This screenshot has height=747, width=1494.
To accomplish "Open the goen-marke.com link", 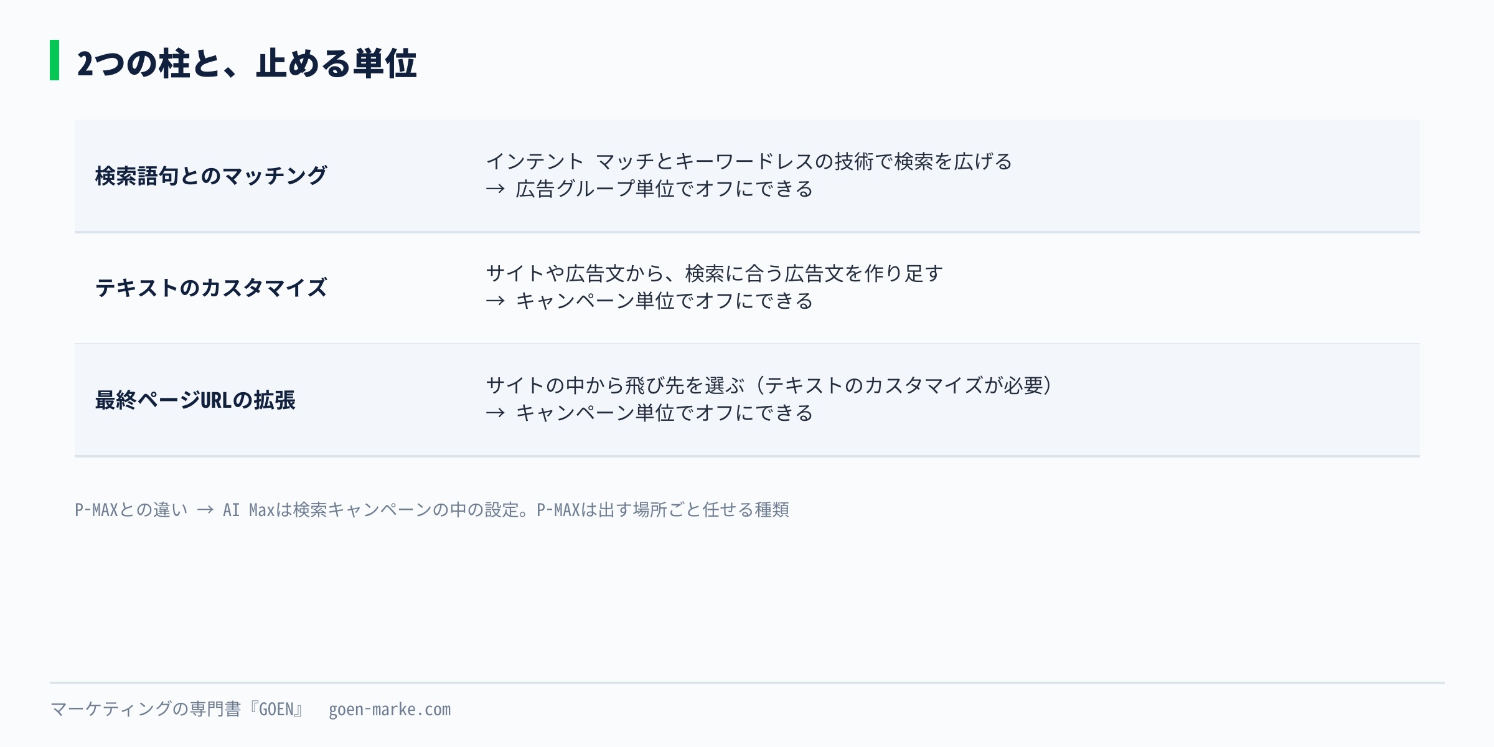I will pyautogui.click(x=390, y=710).
